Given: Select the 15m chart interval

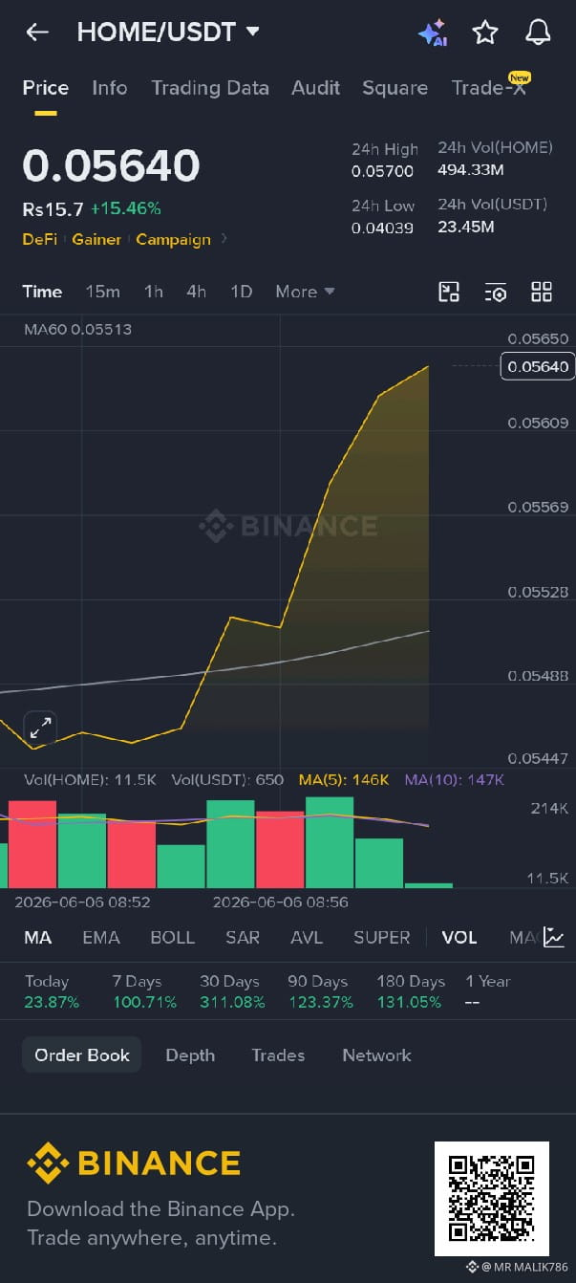Looking at the screenshot, I should pos(103,292).
